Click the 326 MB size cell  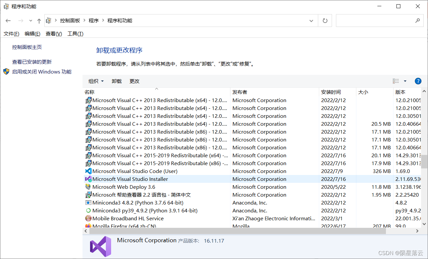click(382, 171)
